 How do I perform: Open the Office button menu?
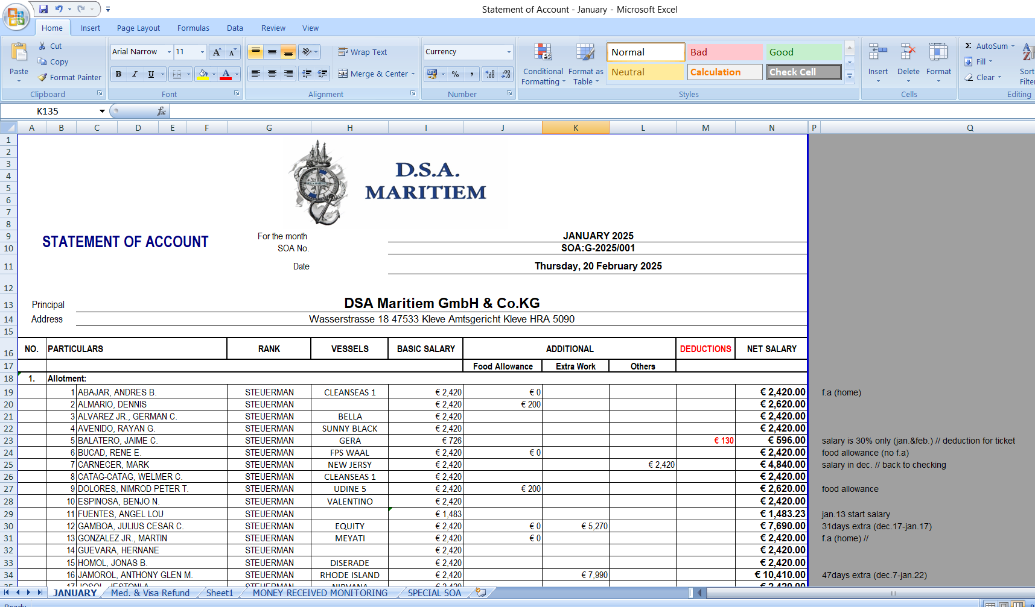[x=16, y=17]
